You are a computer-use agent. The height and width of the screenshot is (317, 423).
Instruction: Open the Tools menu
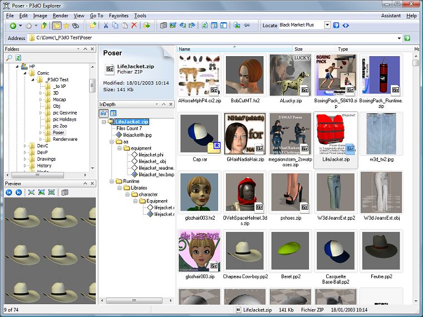click(x=140, y=16)
